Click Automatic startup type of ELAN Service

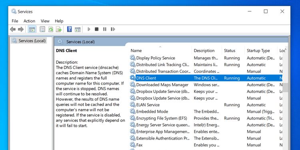256,105
